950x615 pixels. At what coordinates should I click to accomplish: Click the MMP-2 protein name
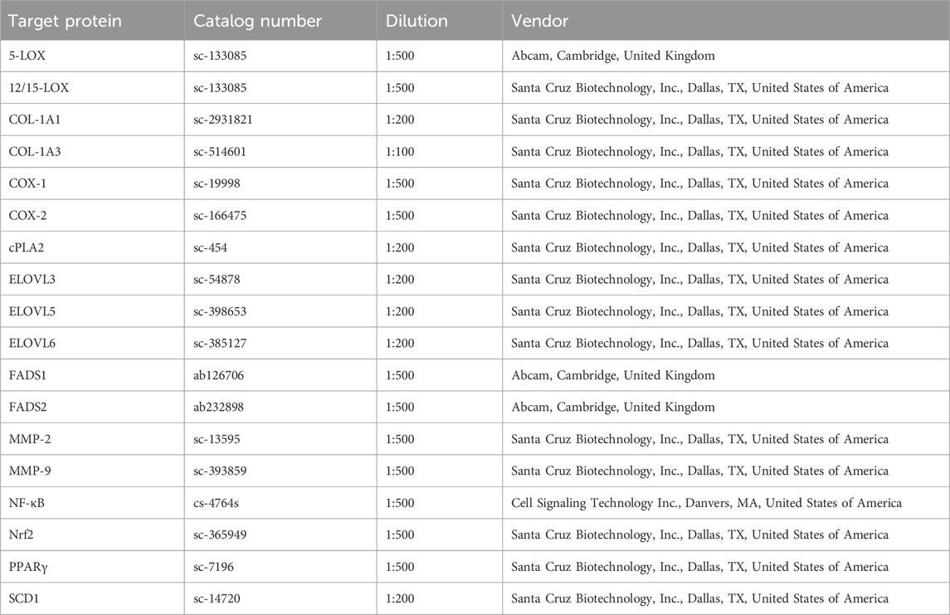(30, 439)
